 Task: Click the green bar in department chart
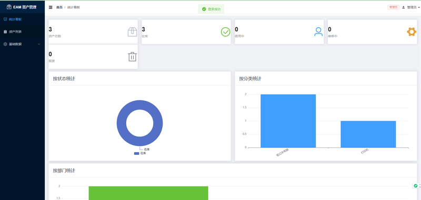tap(148, 193)
